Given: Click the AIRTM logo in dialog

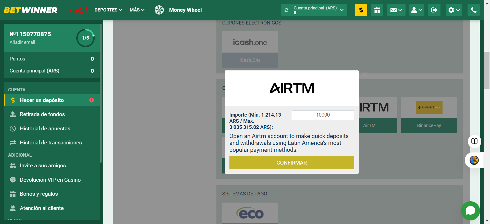Looking at the screenshot, I should coord(292,88).
